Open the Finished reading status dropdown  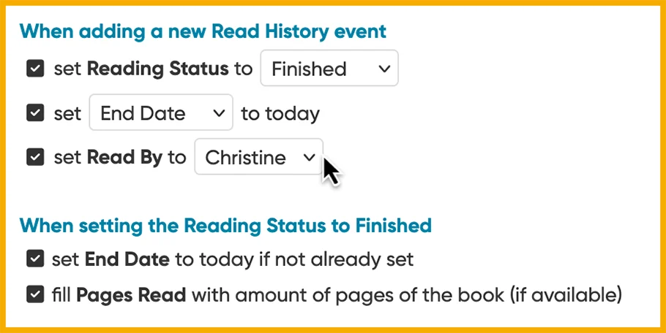329,69
